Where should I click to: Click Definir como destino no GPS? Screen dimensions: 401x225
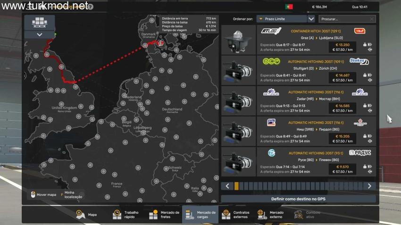[x=298, y=199]
